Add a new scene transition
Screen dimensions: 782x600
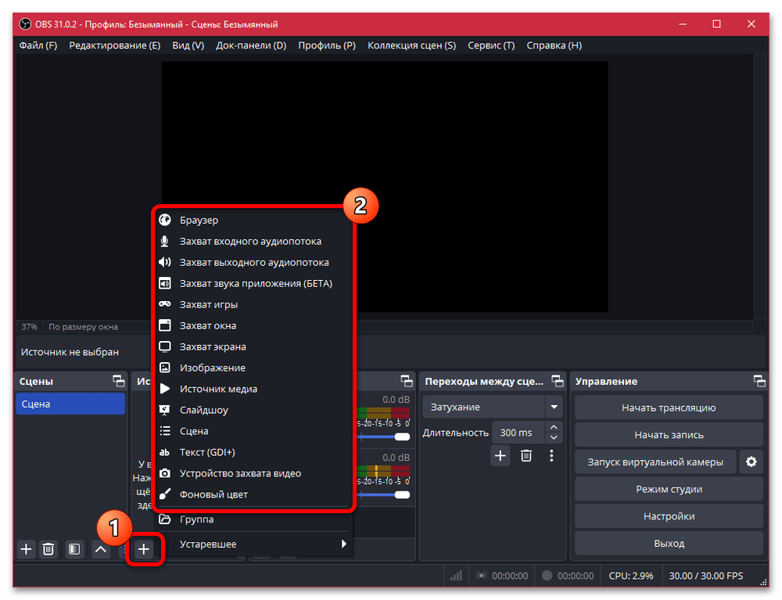pos(500,455)
